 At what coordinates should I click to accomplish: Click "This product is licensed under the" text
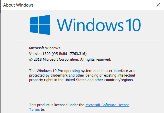point(57,105)
